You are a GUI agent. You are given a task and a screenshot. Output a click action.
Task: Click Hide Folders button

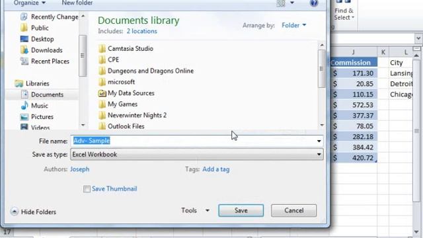tap(33, 212)
